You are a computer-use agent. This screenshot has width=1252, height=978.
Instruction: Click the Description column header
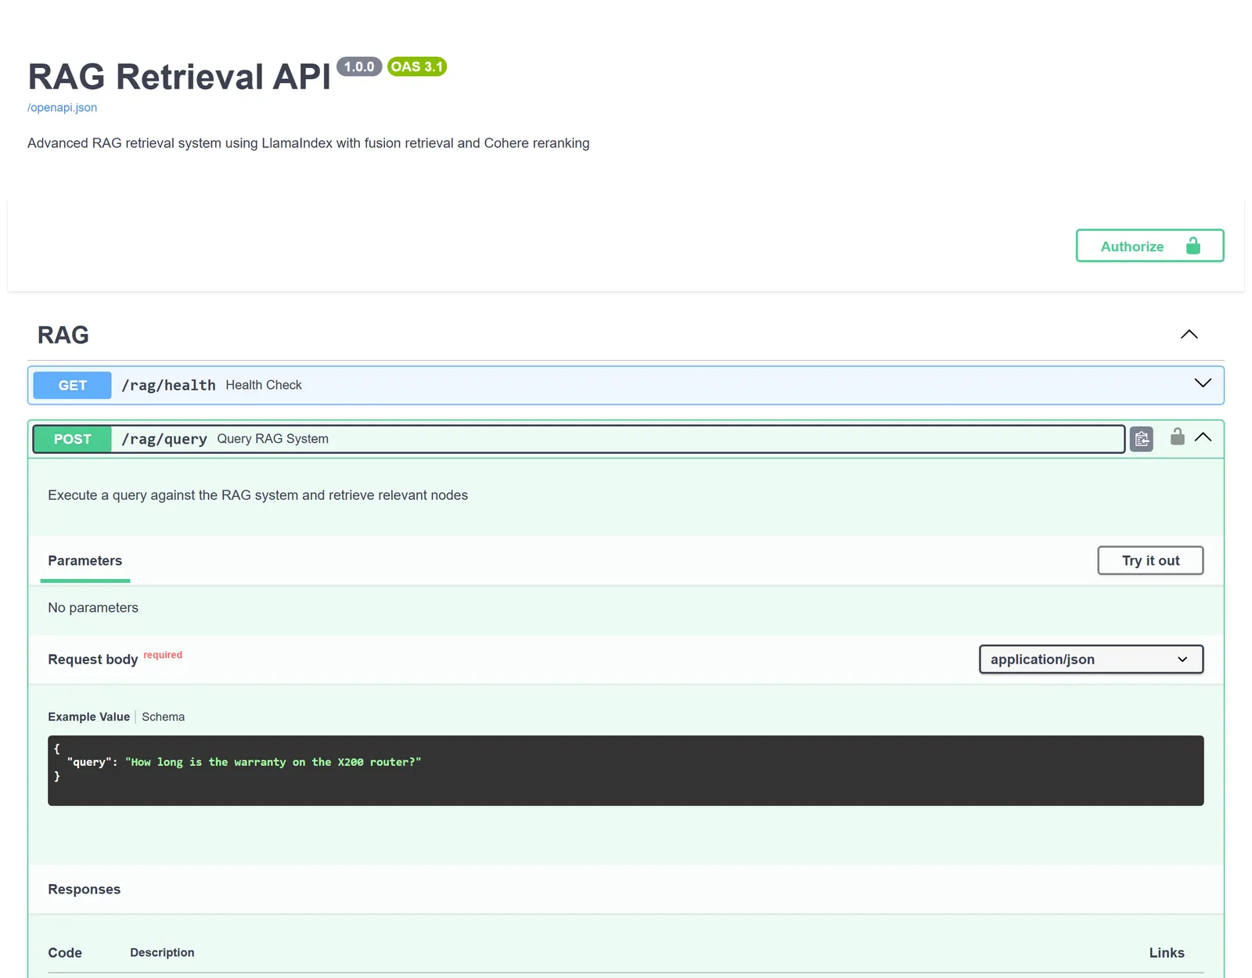(x=162, y=952)
